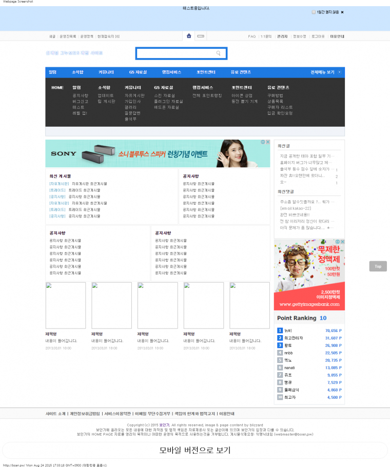Open 개인정보취급방침 footer link
The height and width of the screenshot is (467, 390).
coord(85,414)
